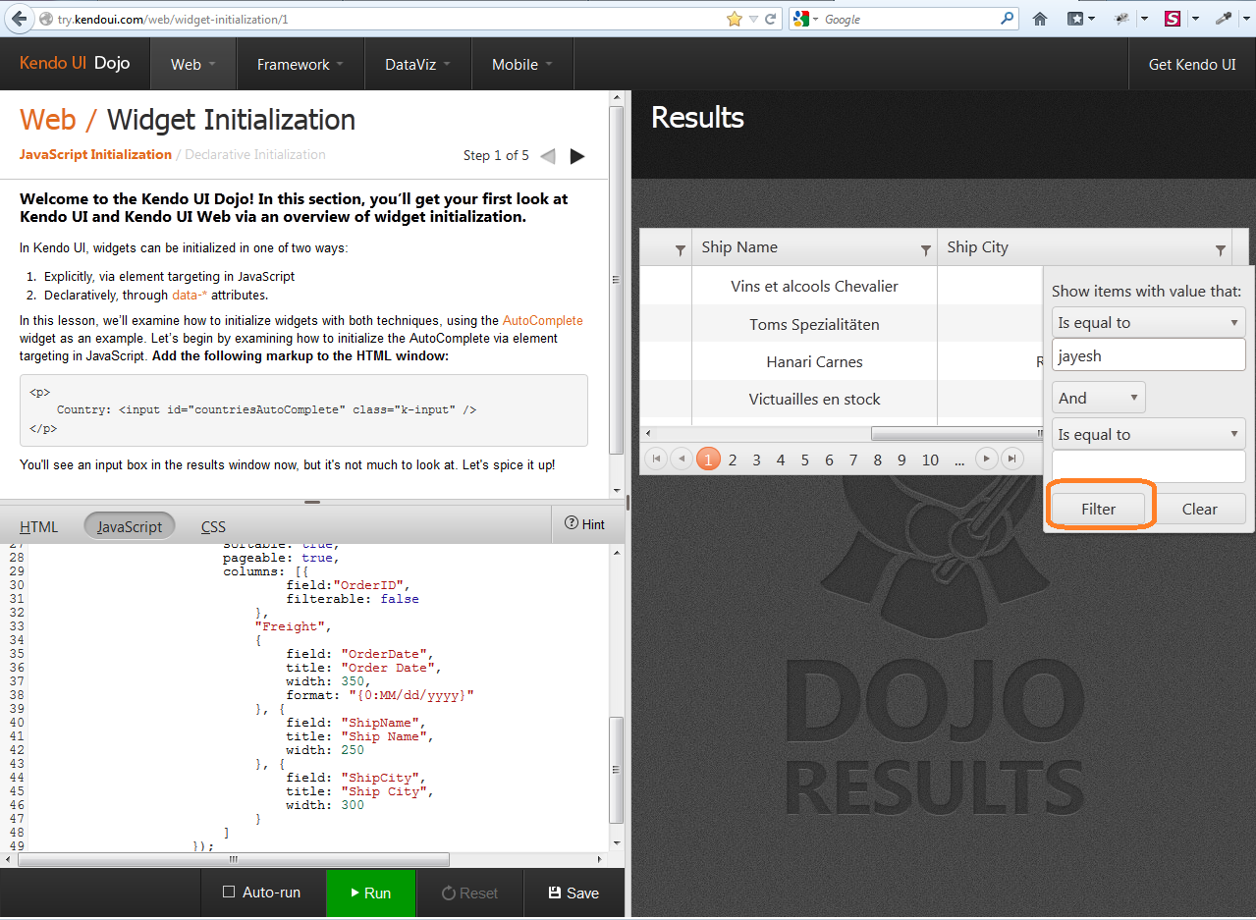Switch to the HTML tab

pos(39,526)
